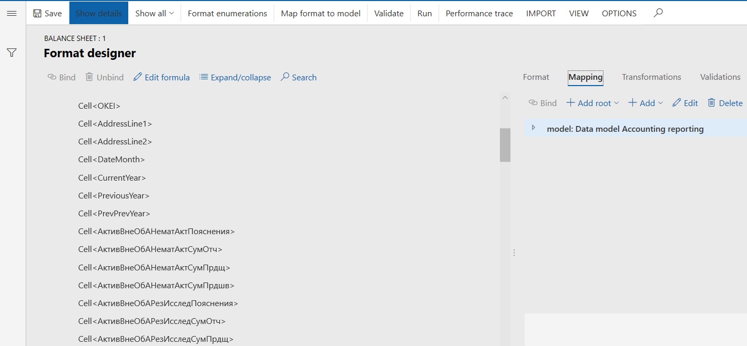747x346 pixels.
Task: Click Map format to model
Action: coord(321,13)
